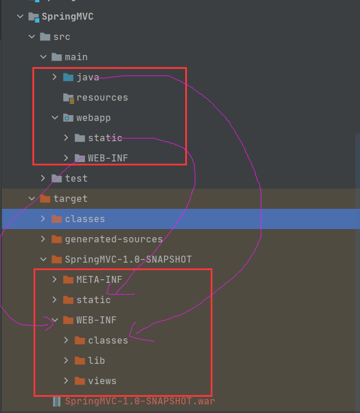Expand the test folder chevron
Screen dimensions: 360x413
pyautogui.click(x=43, y=178)
